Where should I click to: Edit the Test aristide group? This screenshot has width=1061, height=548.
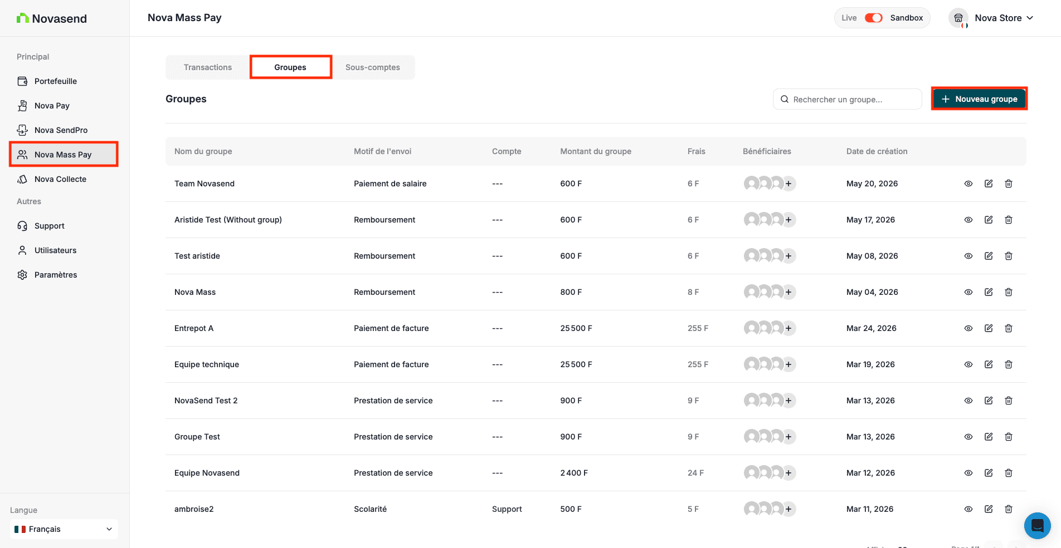pyautogui.click(x=989, y=256)
